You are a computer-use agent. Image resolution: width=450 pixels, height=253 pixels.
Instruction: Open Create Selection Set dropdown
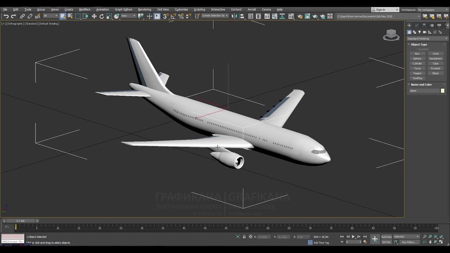click(215, 16)
